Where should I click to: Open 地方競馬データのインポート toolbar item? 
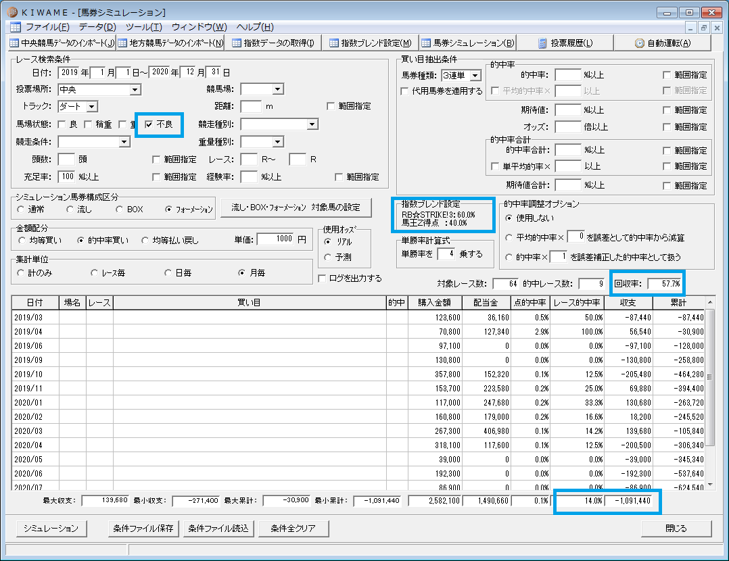click(x=170, y=43)
